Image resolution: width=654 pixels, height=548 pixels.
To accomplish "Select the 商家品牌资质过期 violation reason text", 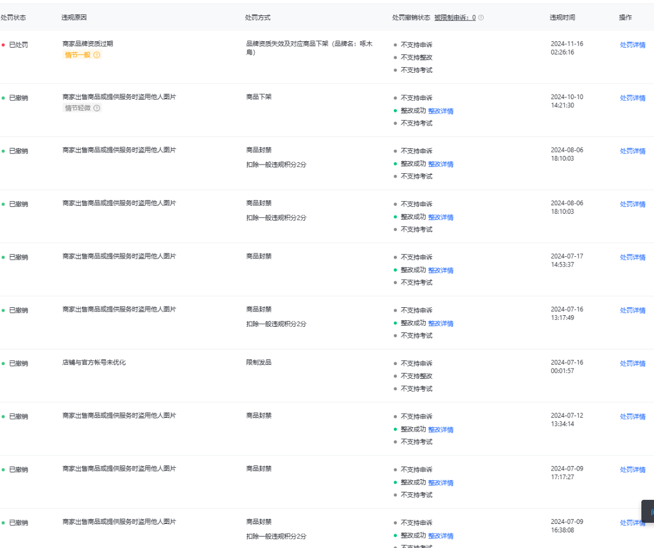I will click(88, 44).
